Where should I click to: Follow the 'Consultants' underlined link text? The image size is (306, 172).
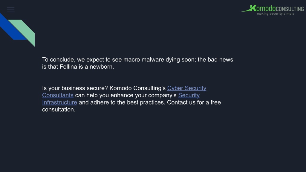click(x=58, y=95)
